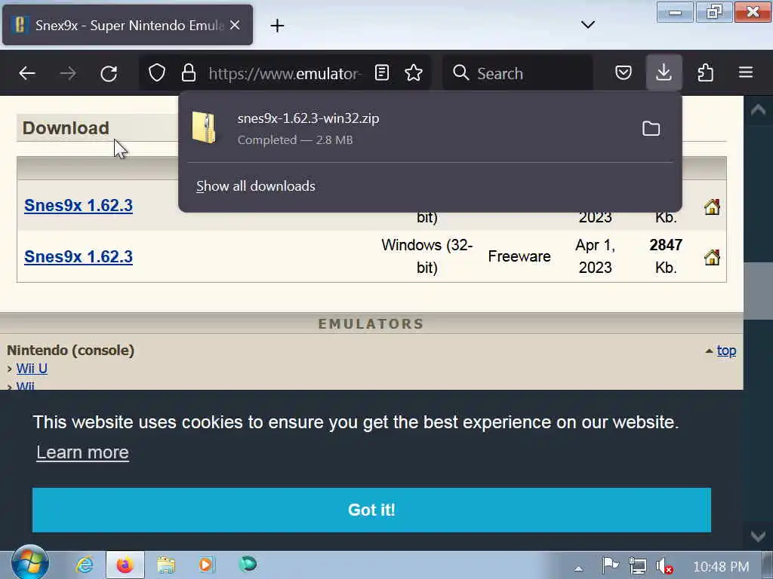Open the extensions puzzle icon
The height and width of the screenshot is (579, 773).
706,73
